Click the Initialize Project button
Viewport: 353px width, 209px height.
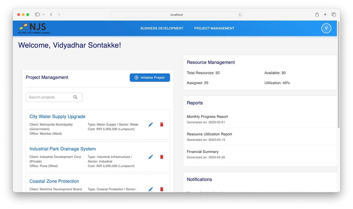point(150,77)
